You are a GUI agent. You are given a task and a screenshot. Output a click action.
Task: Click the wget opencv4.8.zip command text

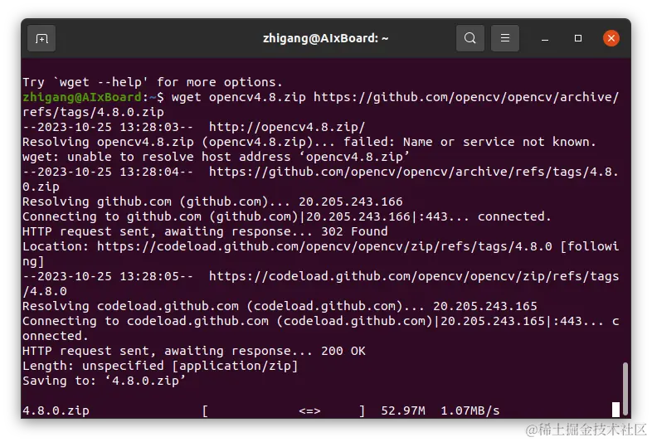tap(239, 97)
